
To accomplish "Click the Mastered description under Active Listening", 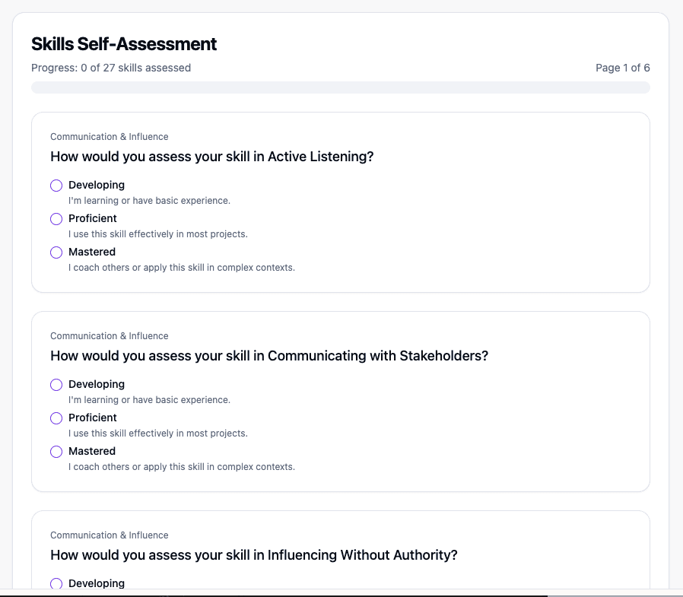I will coord(182,268).
